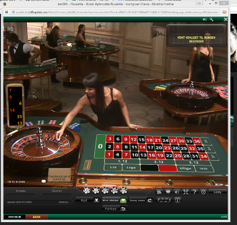
Task: Bet on middle row 2:1 column
Action: pyautogui.click(x=210, y=149)
